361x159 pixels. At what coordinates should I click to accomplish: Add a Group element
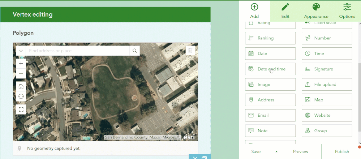click(327, 131)
